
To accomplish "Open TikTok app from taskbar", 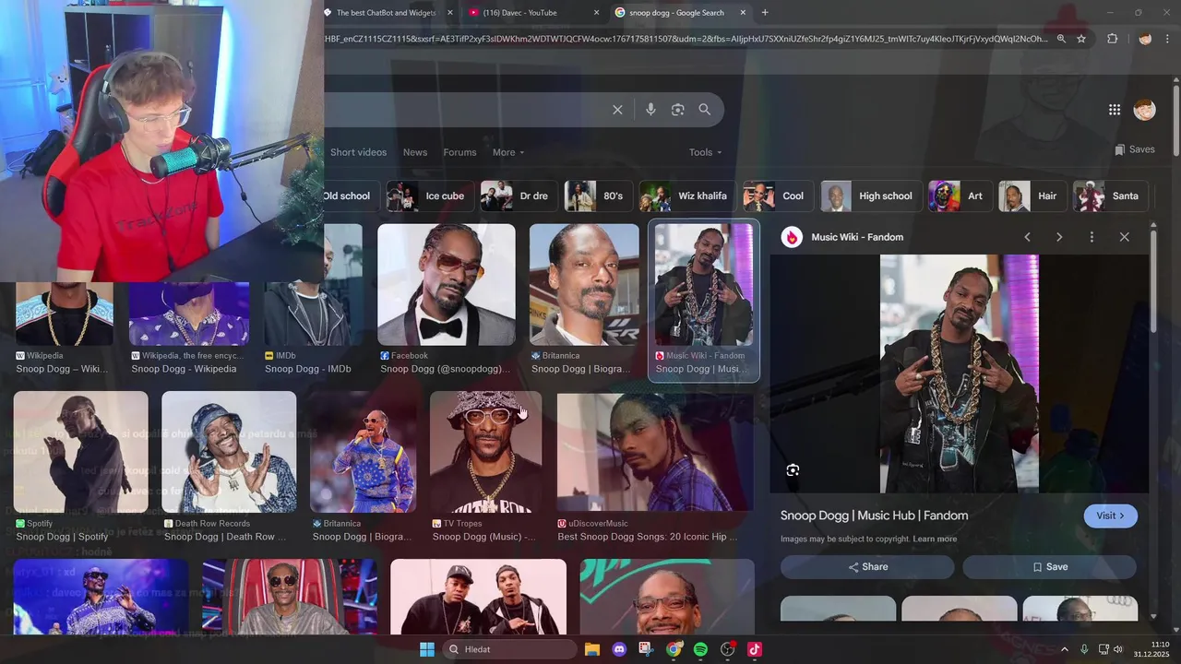I will tap(755, 649).
